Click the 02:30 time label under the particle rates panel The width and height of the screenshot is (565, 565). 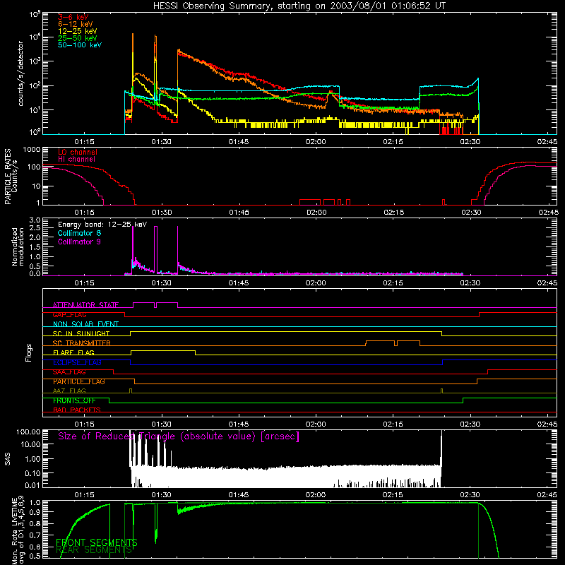point(470,213)
